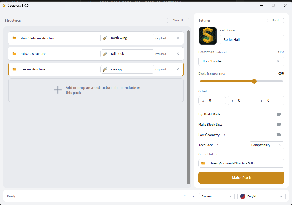Open the System theme dropdown
The width and height of the screenshot is (292, 205).
[x=217, y=196]
